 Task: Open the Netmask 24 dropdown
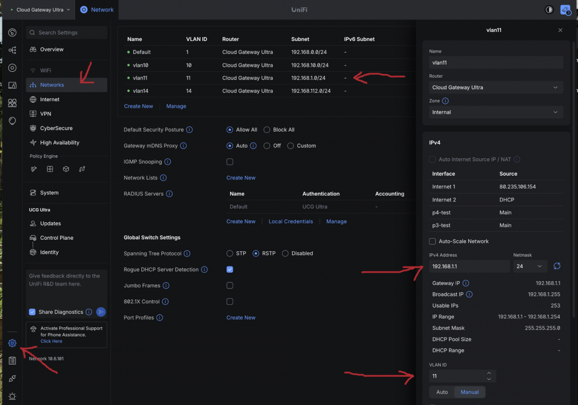click(530, 266)
